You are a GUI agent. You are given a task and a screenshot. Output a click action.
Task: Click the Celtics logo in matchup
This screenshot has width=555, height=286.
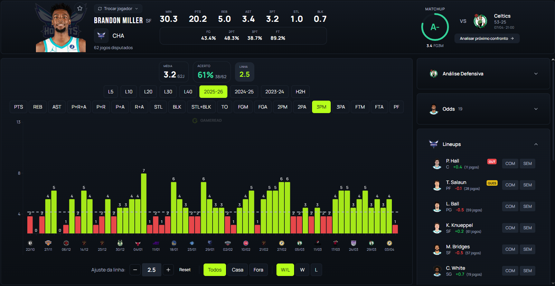[x=480, y=21]
